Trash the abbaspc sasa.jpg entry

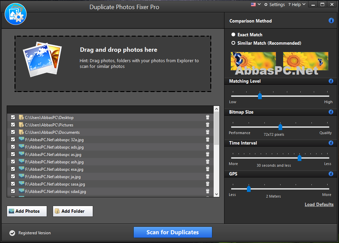(208, 184)
